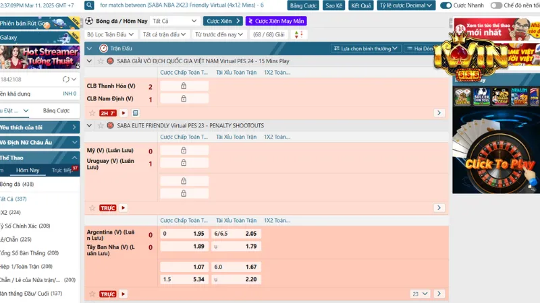This screenshot has width=540, height=303.
Task: Collapse the Việt Nam Virtual PES 24 league
Action: pos(89,61)
